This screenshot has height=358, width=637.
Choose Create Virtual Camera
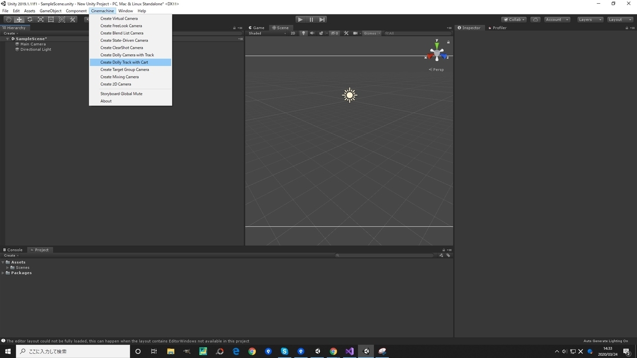pyautogui.click(x=131, y=19)
